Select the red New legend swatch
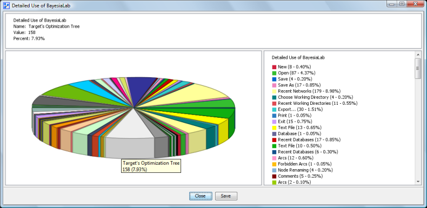The width and height of the screenshot is (427, 208). pos(274,67)
